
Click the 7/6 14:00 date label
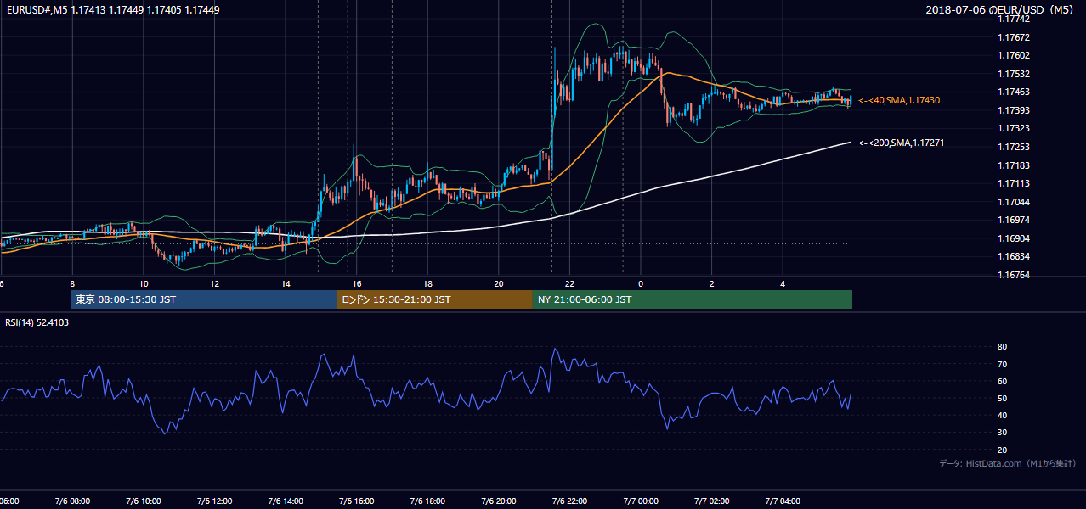coord(286,501)
